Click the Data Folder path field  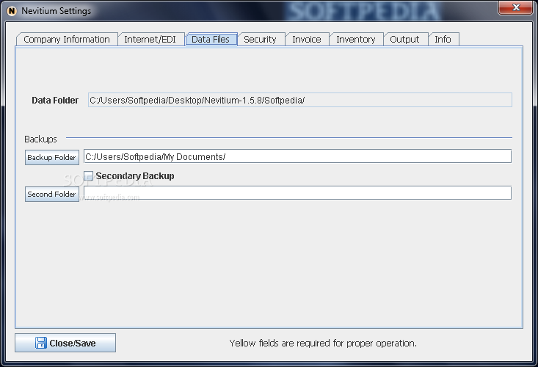click(300, 100)
